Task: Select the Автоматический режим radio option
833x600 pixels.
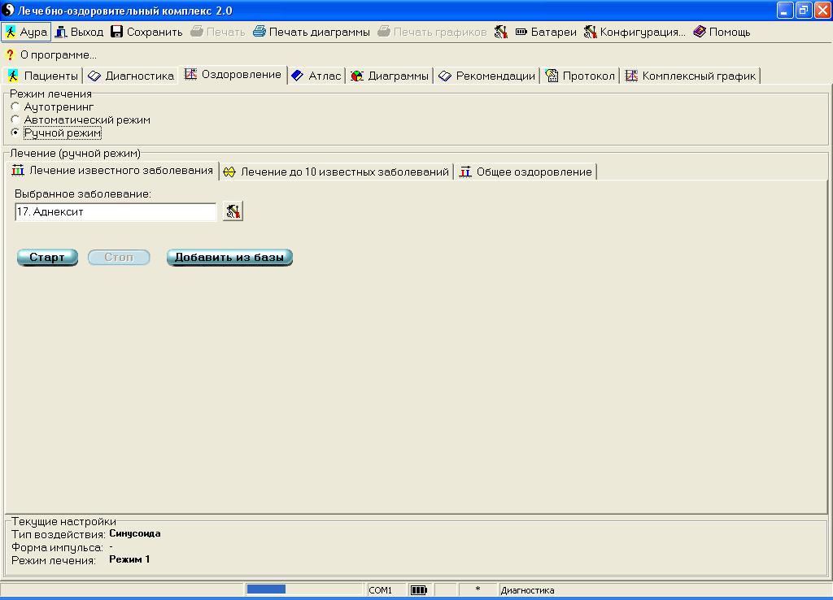Action: pyautogui.click(x=15, y=120)
